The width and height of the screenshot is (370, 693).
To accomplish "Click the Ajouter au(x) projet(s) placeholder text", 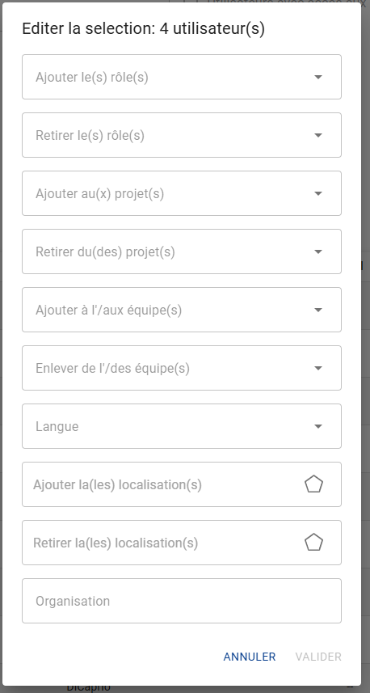I will (100, 193).
